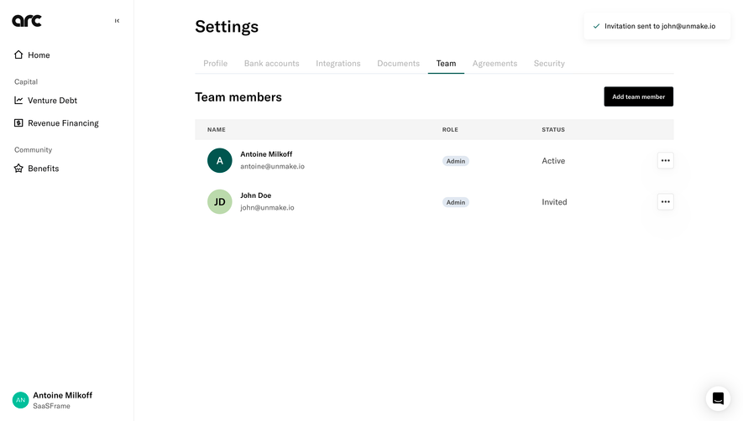743x421 pixels.
Task: Click Admin role badge for John Doe
Action: 455,202
